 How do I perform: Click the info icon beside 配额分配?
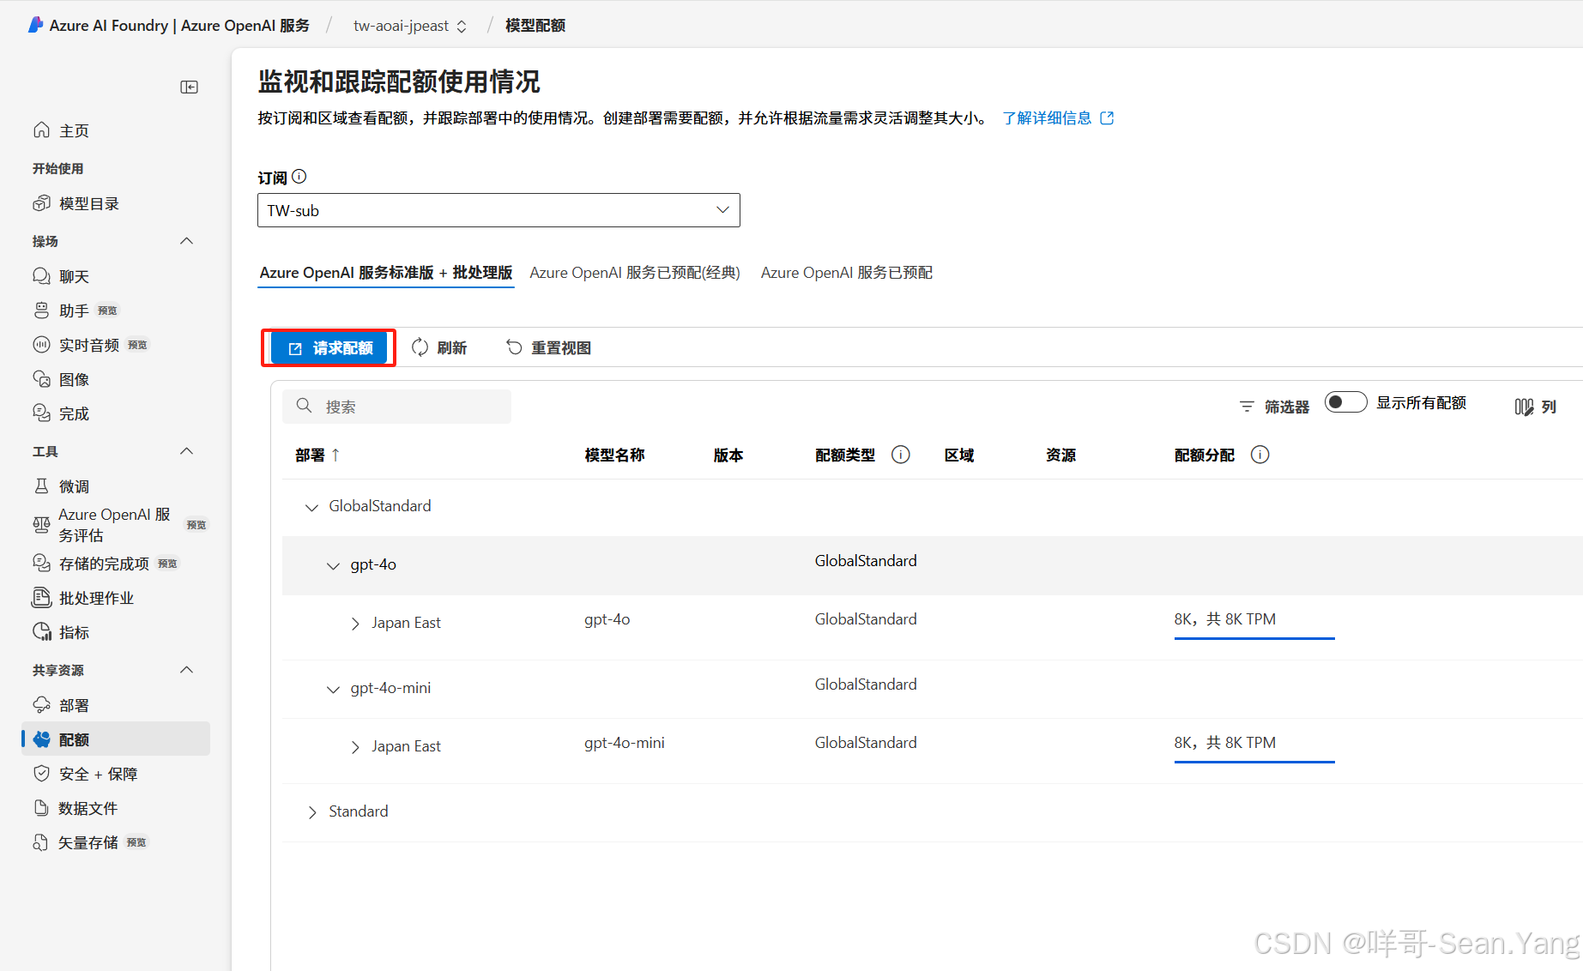1260,455
